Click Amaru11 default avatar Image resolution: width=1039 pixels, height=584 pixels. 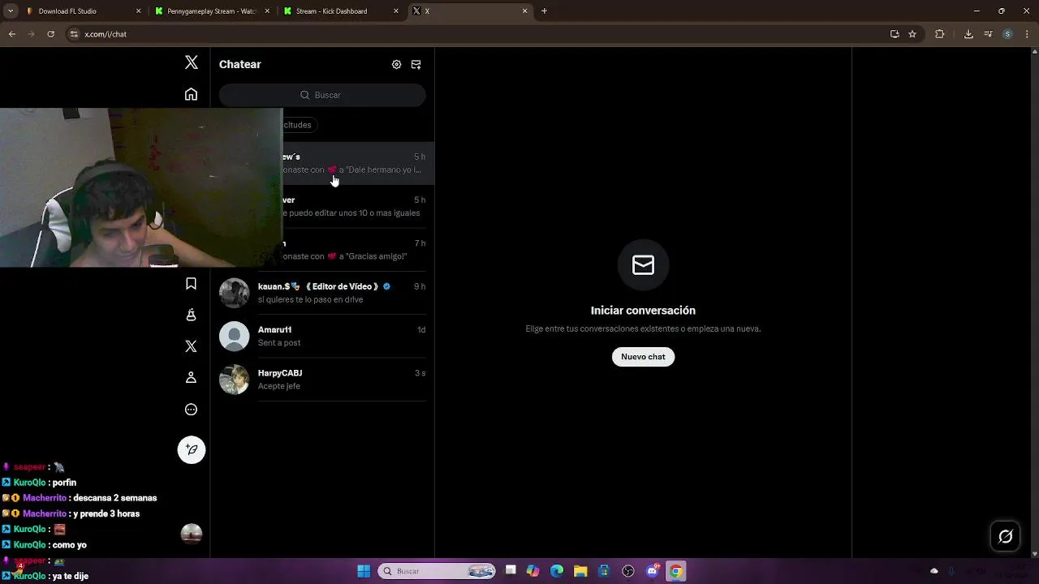coord(234,336)
